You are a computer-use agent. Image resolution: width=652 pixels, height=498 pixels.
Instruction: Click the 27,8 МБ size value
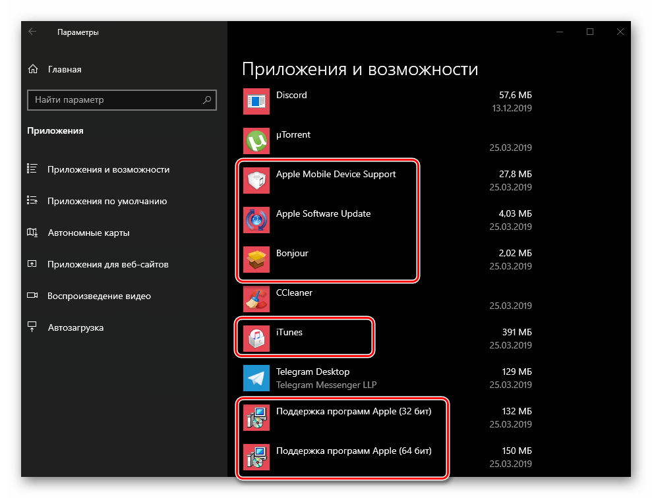click(x=516, y=174)
